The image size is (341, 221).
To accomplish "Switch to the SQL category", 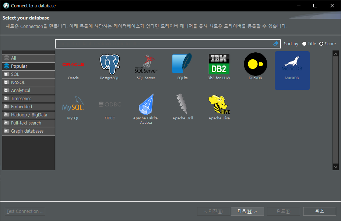I will (28, 74).
